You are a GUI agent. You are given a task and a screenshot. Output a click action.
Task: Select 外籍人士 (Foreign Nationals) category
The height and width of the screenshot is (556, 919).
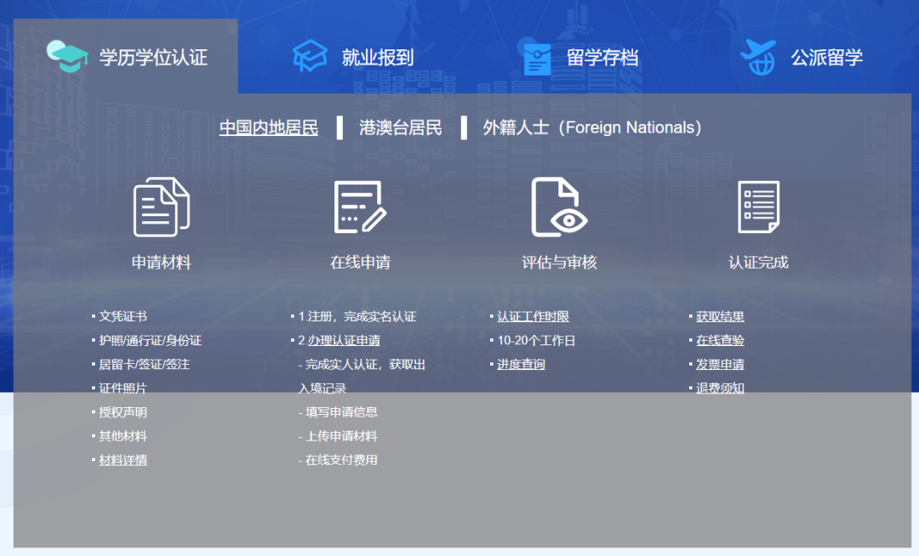click(x=592, y=128)
